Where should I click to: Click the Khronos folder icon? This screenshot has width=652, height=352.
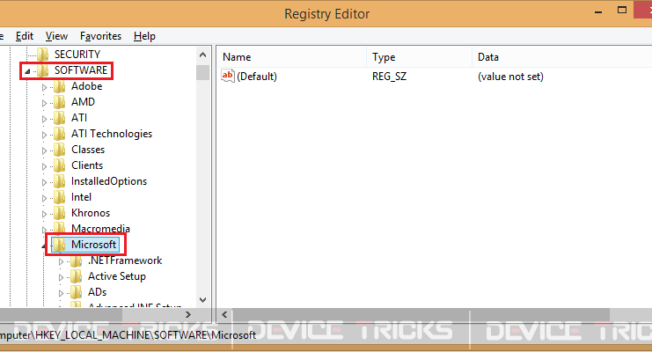60,213
